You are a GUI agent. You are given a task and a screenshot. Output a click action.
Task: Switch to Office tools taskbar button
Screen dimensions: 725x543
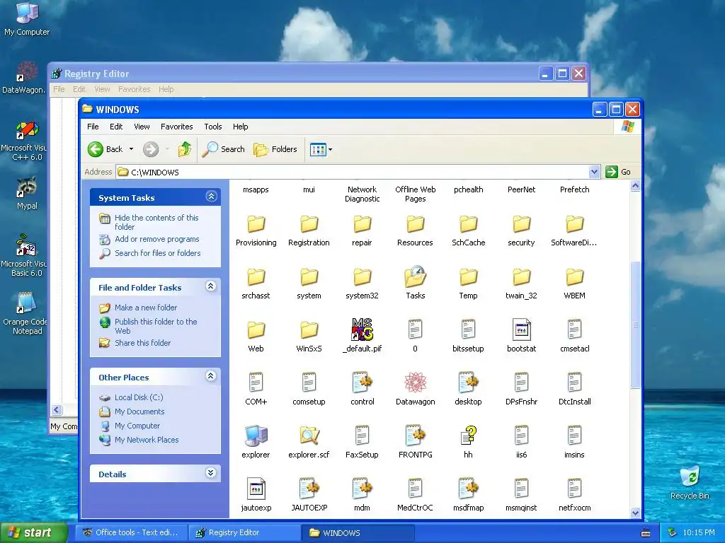pyautogui.click(x=130, y=533)
